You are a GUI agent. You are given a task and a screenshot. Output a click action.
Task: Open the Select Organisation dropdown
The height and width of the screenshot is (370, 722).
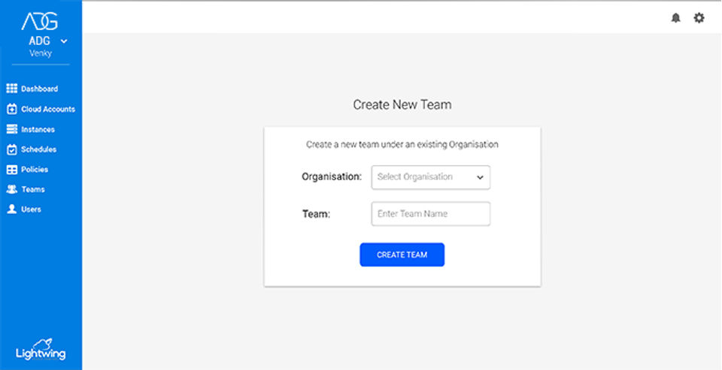(430, 177)
